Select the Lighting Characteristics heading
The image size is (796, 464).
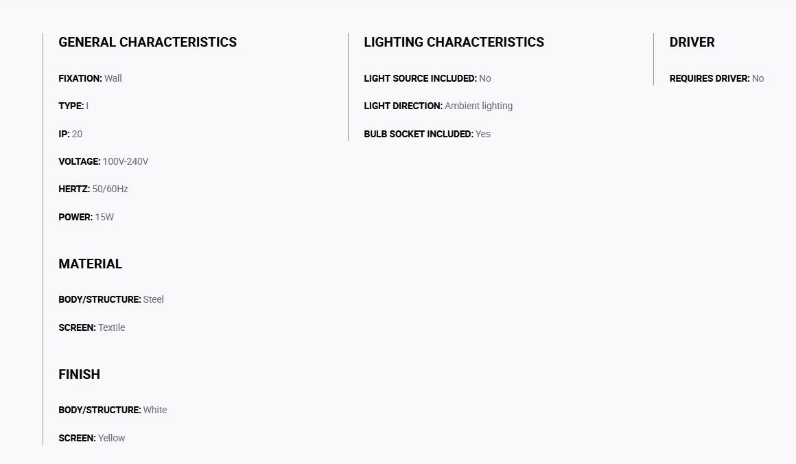(x=454, y=42)
